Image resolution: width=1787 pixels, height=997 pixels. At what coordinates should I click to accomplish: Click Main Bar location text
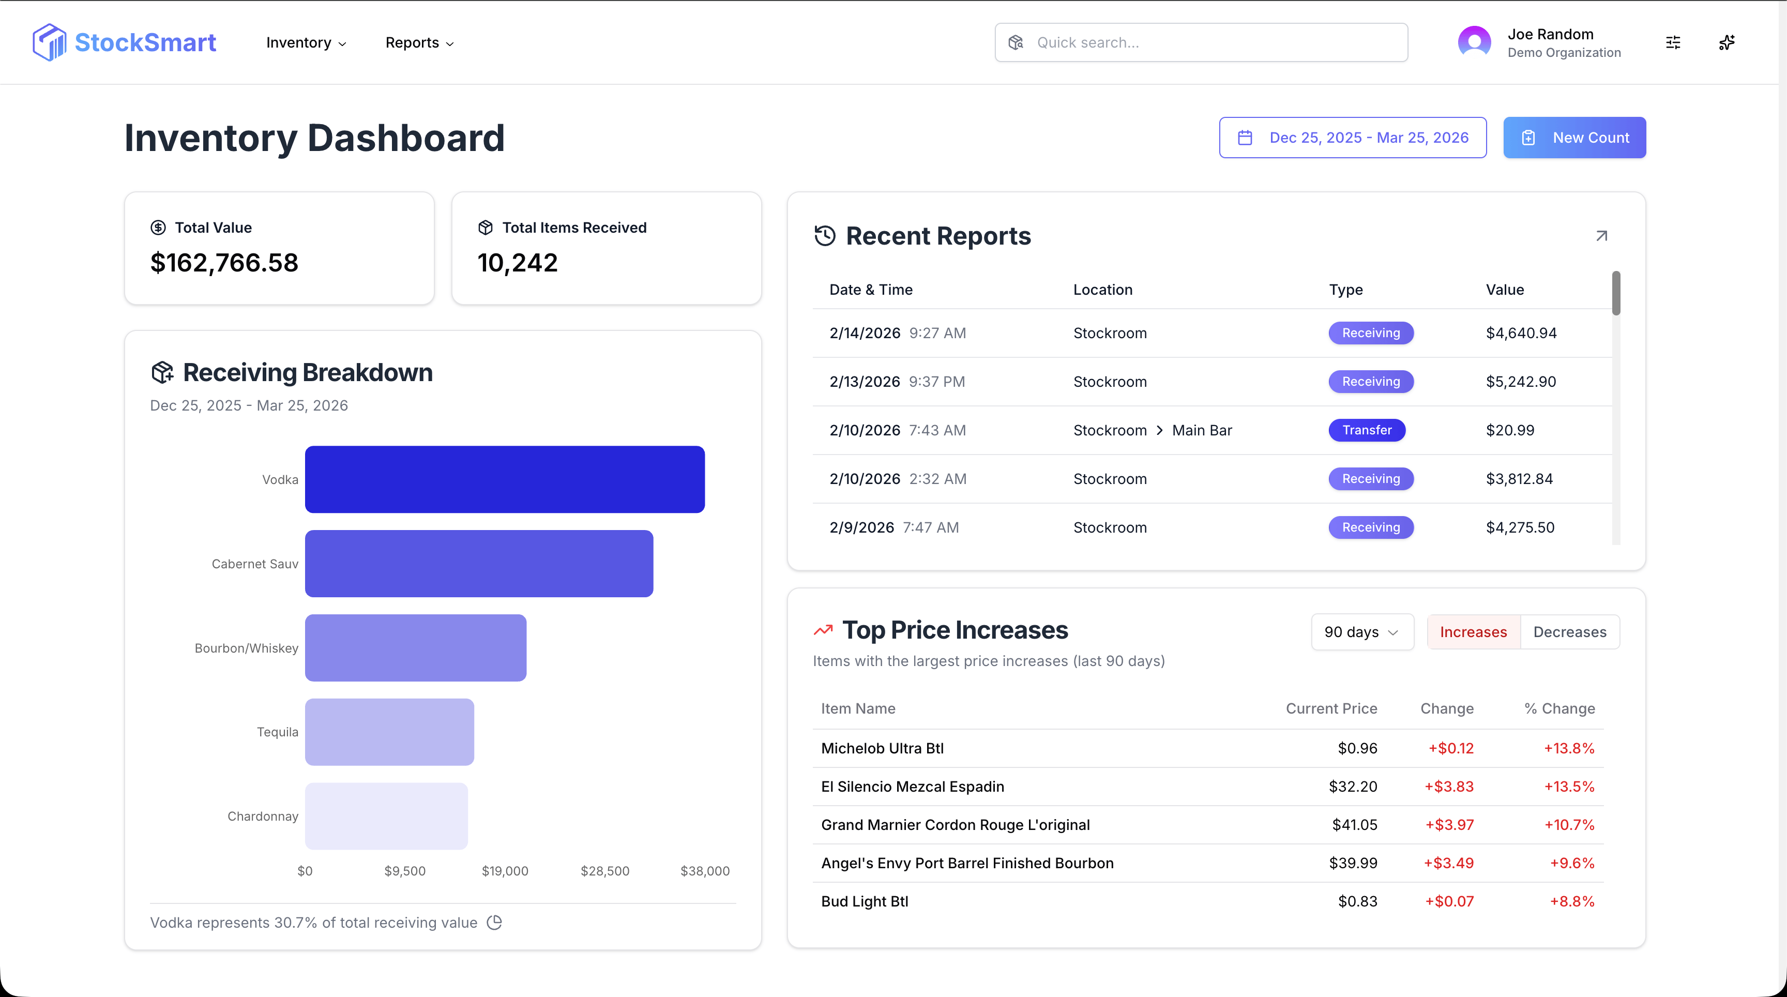[x=1202, y=430]
